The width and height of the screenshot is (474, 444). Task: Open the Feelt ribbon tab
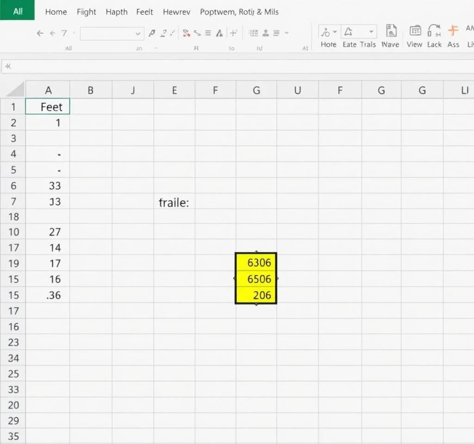[x=144, y=12]
